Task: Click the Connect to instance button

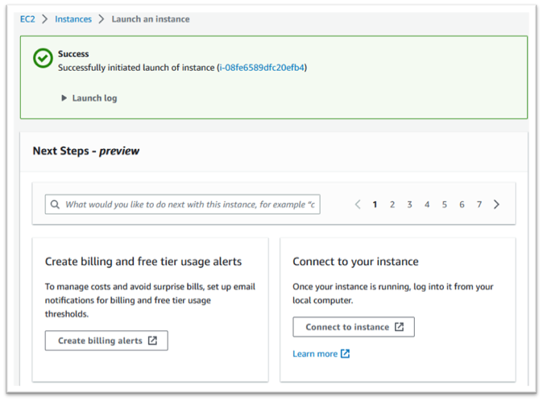Action: (353, 327)
